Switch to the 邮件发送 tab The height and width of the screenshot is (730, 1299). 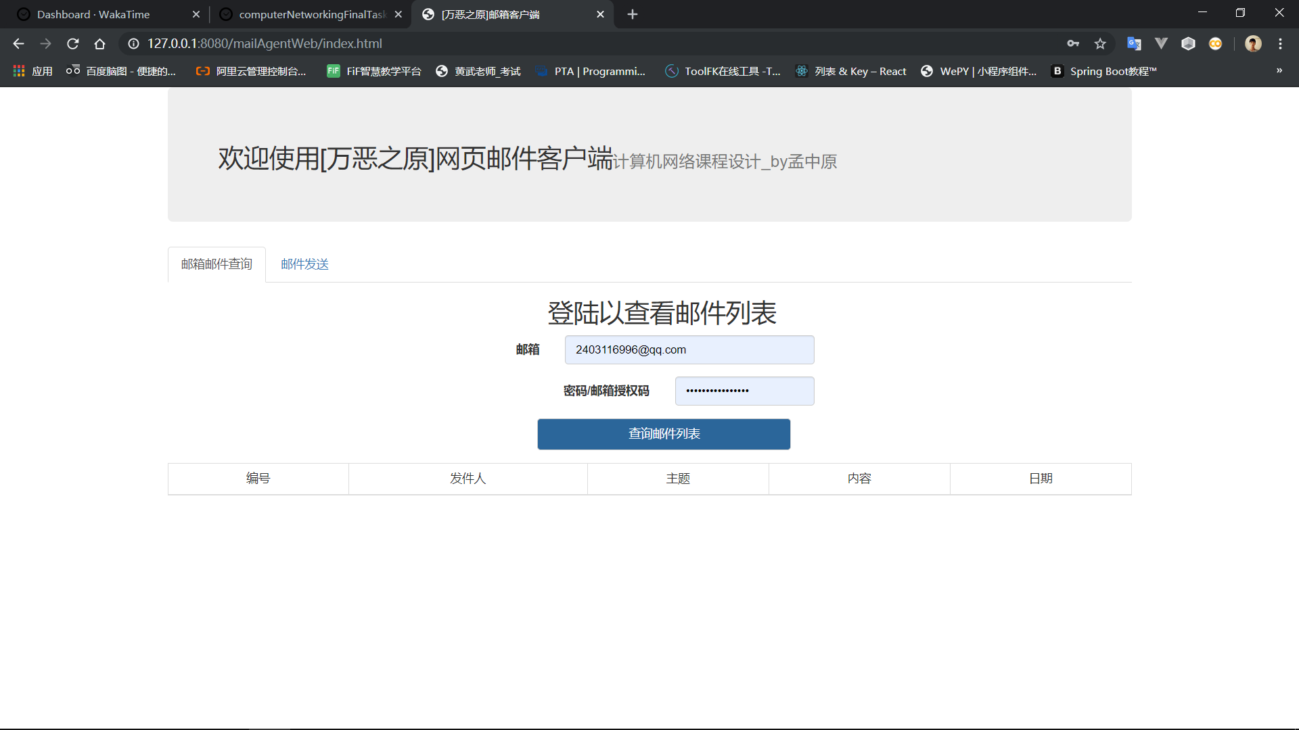click(304, 264)
